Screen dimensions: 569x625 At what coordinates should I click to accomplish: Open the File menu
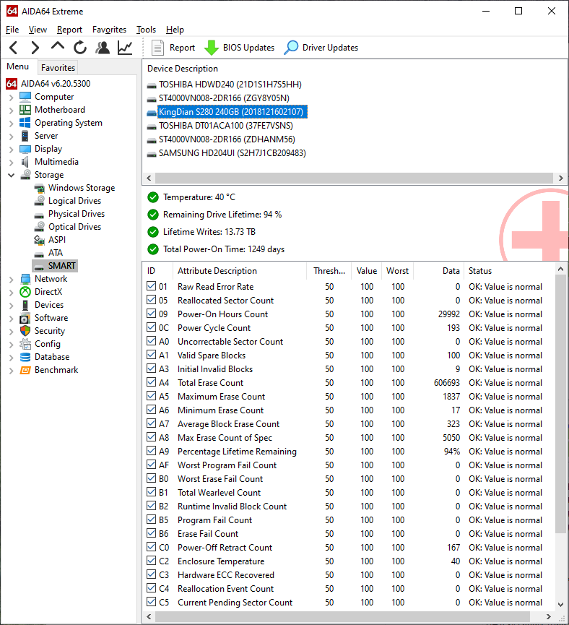pyautogui.click(x=12, y=30)
